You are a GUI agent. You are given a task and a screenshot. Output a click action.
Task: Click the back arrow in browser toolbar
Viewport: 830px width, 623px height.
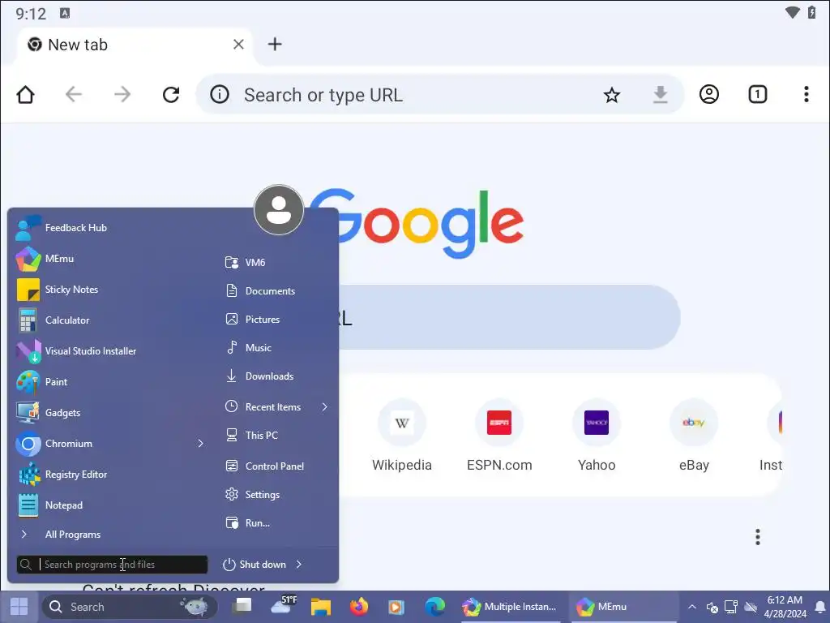[x=74, y=95]
